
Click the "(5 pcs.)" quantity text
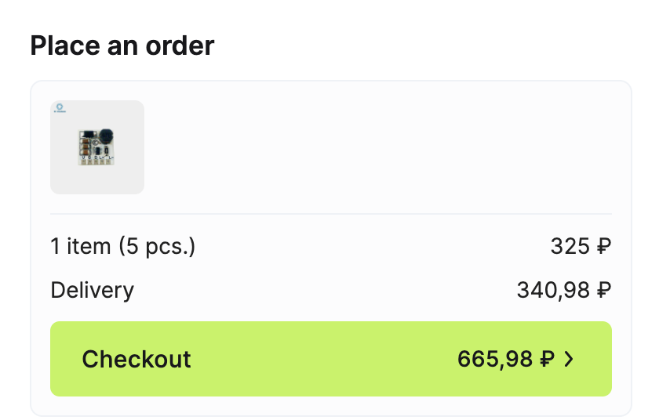point(157,247)
